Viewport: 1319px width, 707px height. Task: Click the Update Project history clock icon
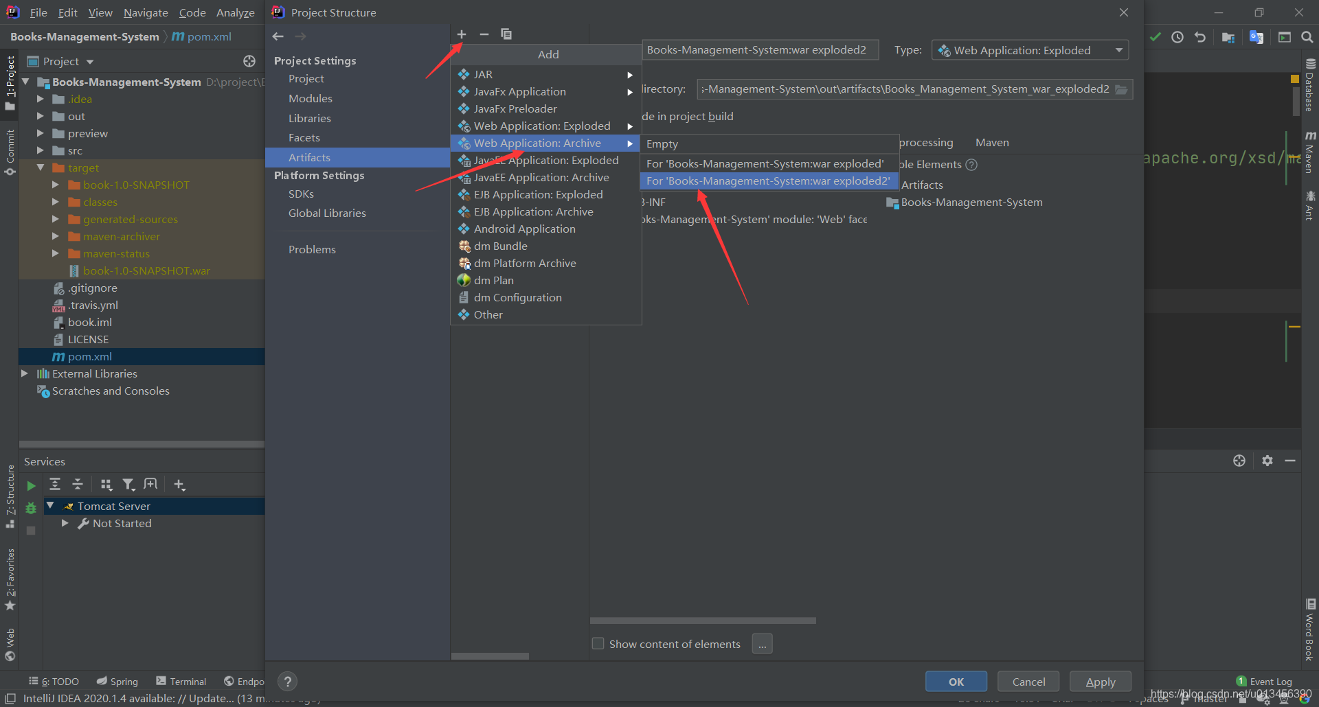[1177, 37]
